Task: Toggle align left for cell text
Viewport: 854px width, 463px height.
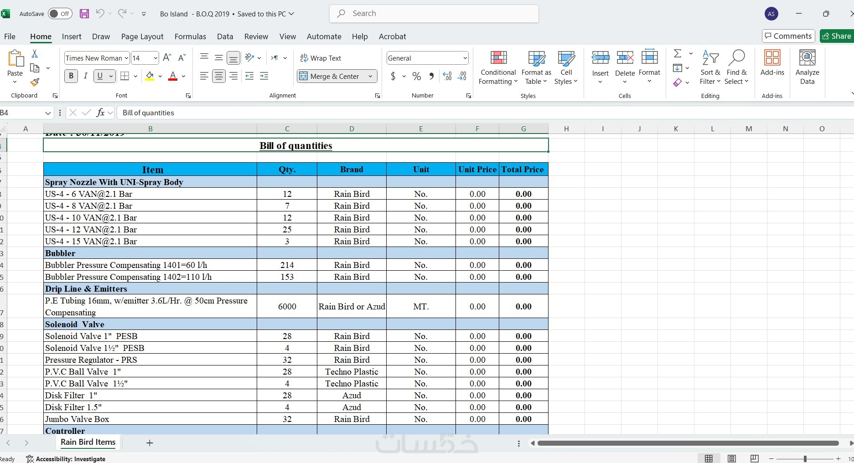Action: pyautogui.click(x=204, y=76)
